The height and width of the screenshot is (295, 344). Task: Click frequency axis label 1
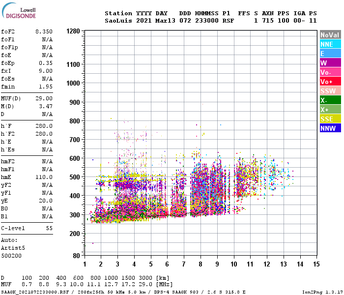(x=85, y=264)
